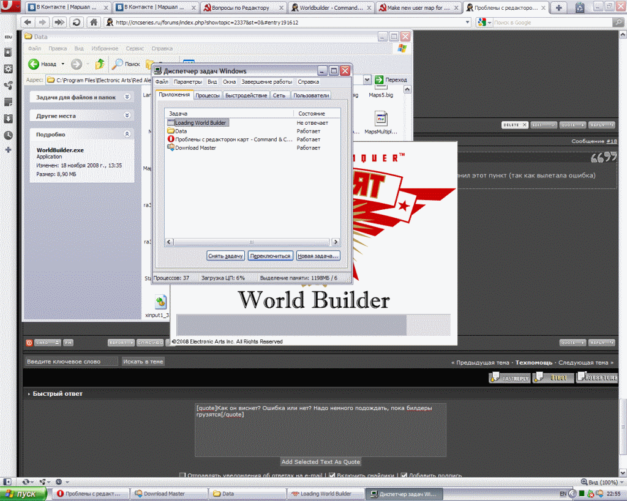Open the Data window address dropdown arrow
The width and height of the screenshot is (627, 501).
367,80
